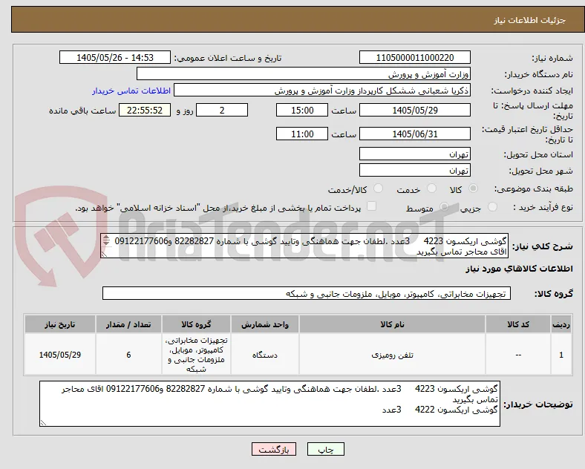Select the کالا radio button

pos(473,188)
